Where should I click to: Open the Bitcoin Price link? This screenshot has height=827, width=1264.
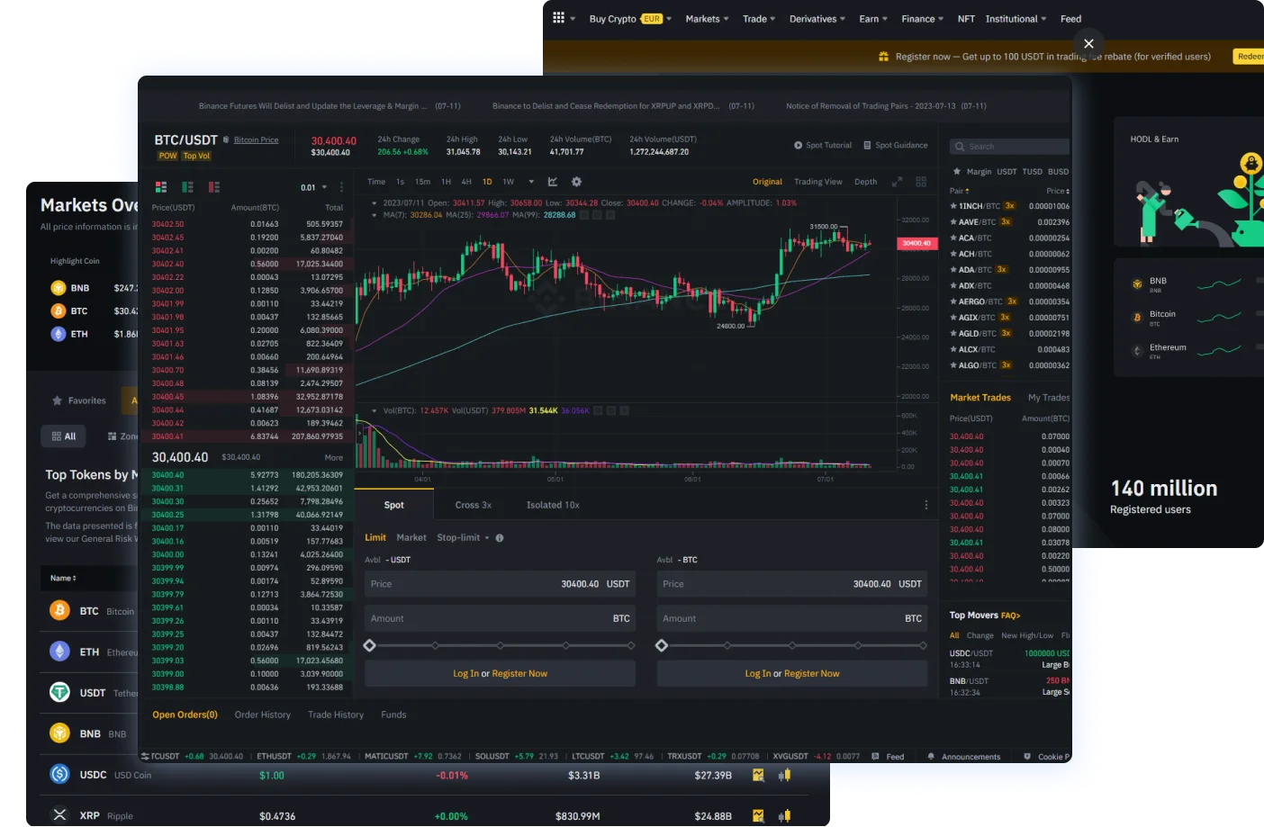tap(256, 139)
